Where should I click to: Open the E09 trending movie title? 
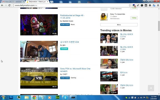(126, 48)
